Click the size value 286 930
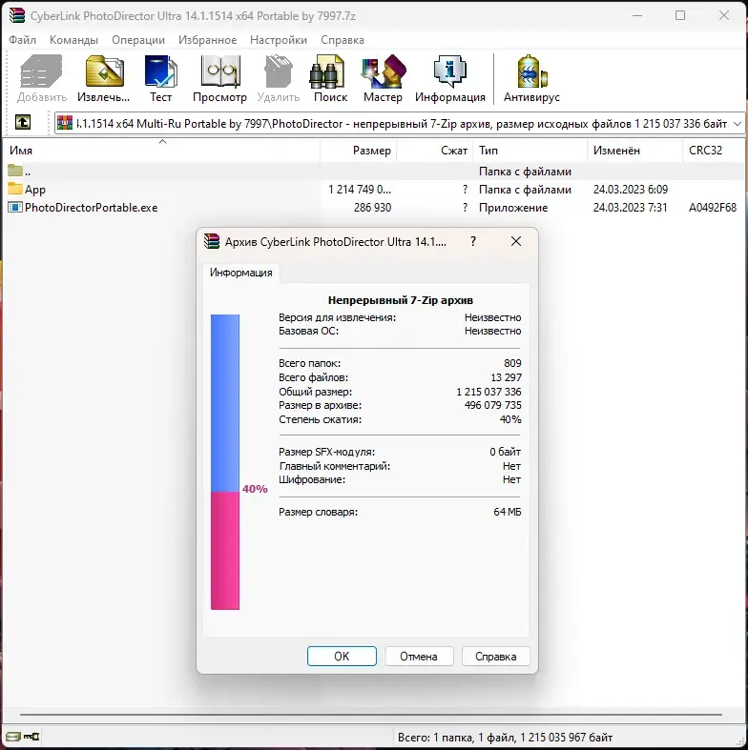This screenshot has width=748, height=750. pyautogui.click(x=372, y=208)
